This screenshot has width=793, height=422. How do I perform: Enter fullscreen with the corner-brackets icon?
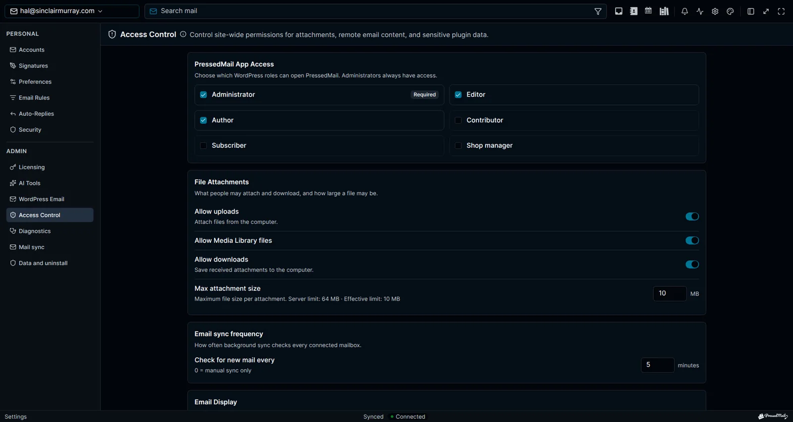point(781,11)
